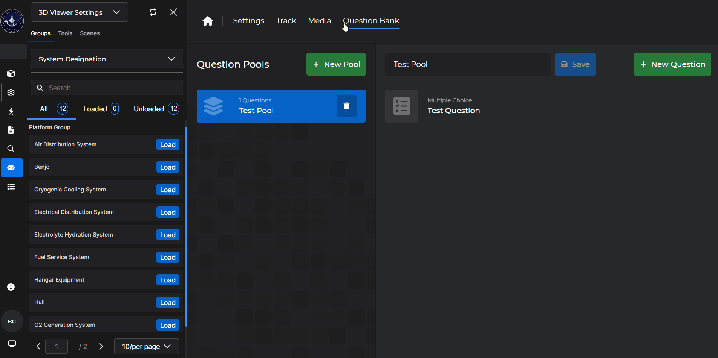Go to next page arrow
718x358 pixels.
tap(101, 346)
